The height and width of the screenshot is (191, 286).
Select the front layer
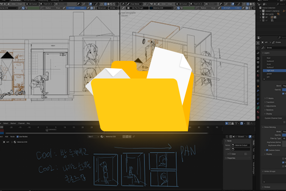274,64
